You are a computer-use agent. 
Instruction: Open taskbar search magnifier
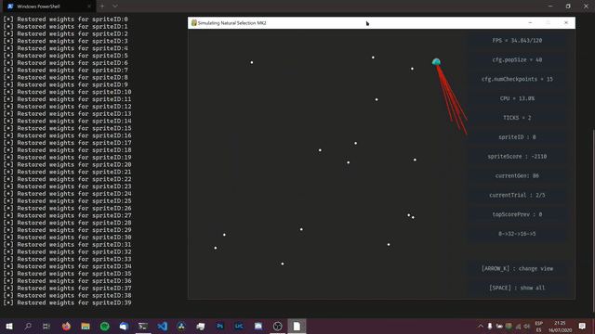pos(28,326)
